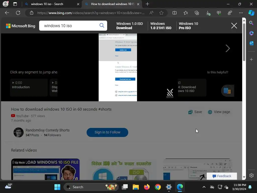This screenshot has width=257, height=193.
Task: Open Edge Settings and more menu
Action: coord(241,13)
